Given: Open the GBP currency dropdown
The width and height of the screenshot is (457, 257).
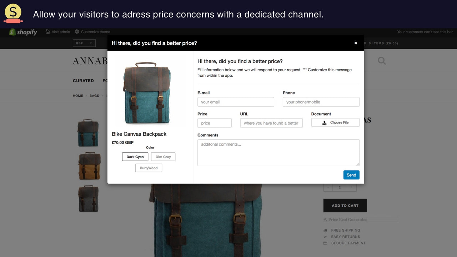Looking at the screenshot, I should click(84, 43).
